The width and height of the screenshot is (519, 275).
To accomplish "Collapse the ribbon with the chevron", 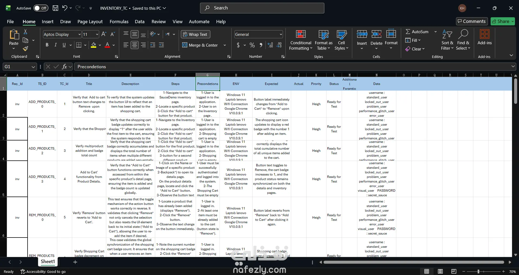I will coord(511,55).
